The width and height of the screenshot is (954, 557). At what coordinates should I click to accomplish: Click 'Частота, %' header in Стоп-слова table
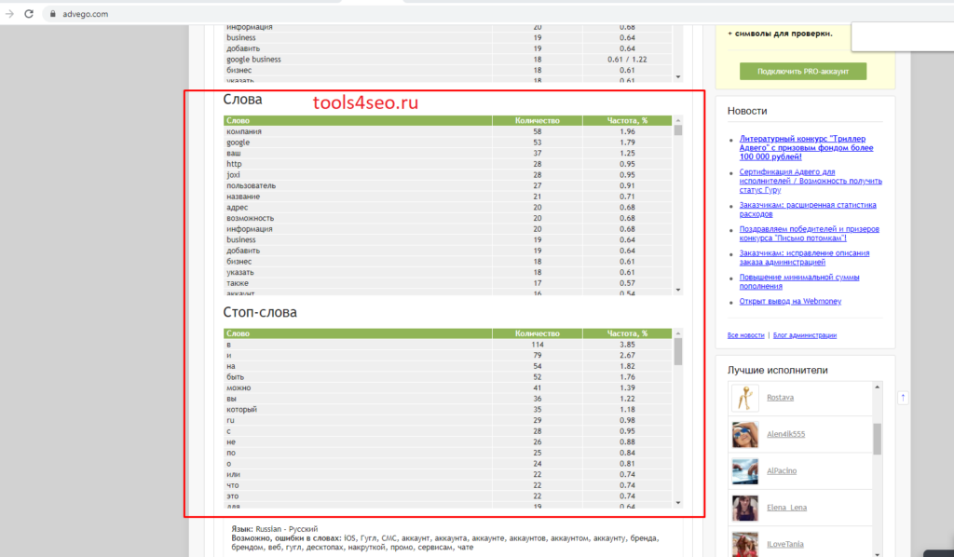pyautogui.click(x=627, y=333)
